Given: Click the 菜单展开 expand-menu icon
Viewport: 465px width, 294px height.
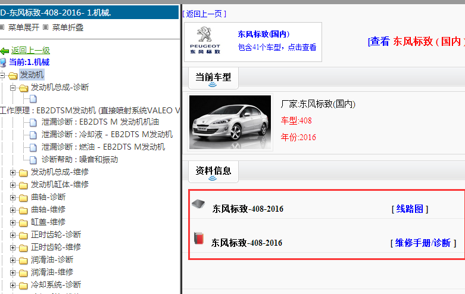Looking at the screenshot, I should click(2, 27).
